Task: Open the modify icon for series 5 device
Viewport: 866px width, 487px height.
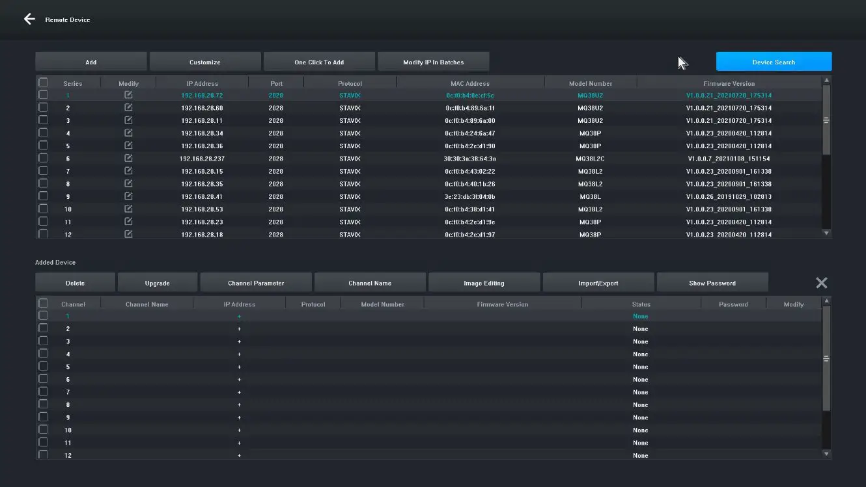Action: point(128,146)
